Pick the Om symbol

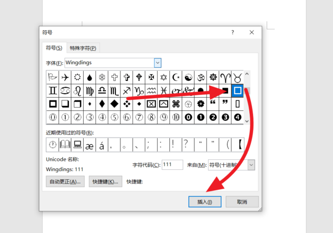point(200,78)
